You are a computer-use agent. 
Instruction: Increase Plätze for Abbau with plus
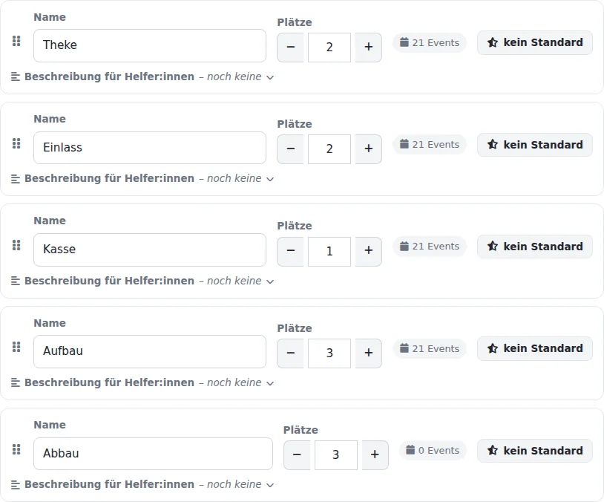(375, 455)
